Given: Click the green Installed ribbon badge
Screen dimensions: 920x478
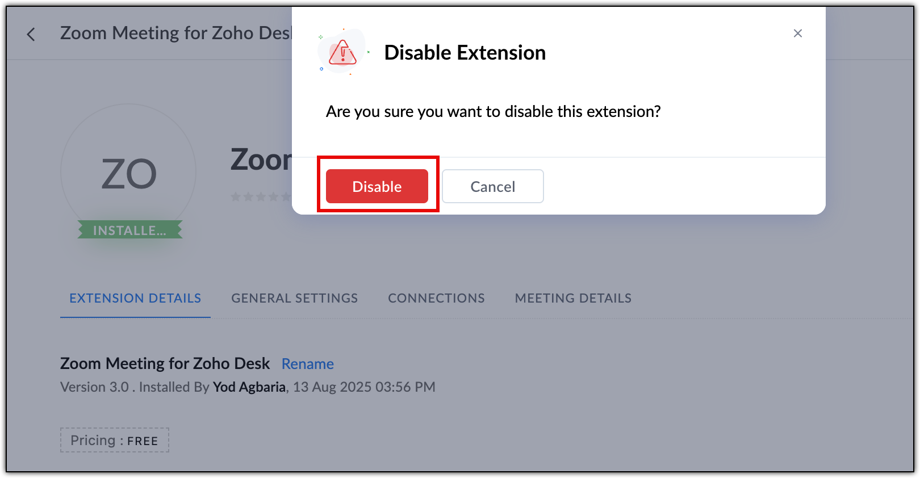Looking at the screenshot, I should click(x=130, y=230).
